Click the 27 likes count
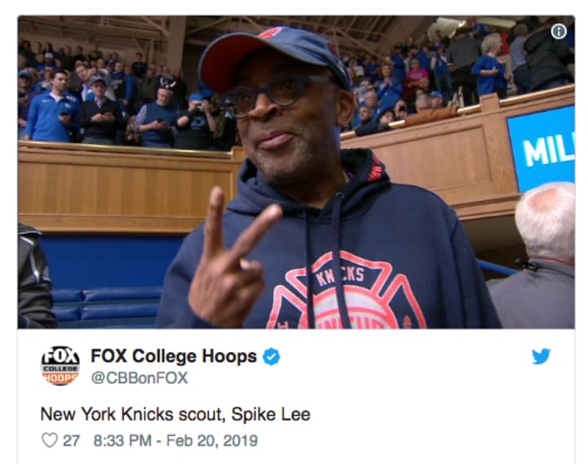The image size is (588, 464). 71,440
